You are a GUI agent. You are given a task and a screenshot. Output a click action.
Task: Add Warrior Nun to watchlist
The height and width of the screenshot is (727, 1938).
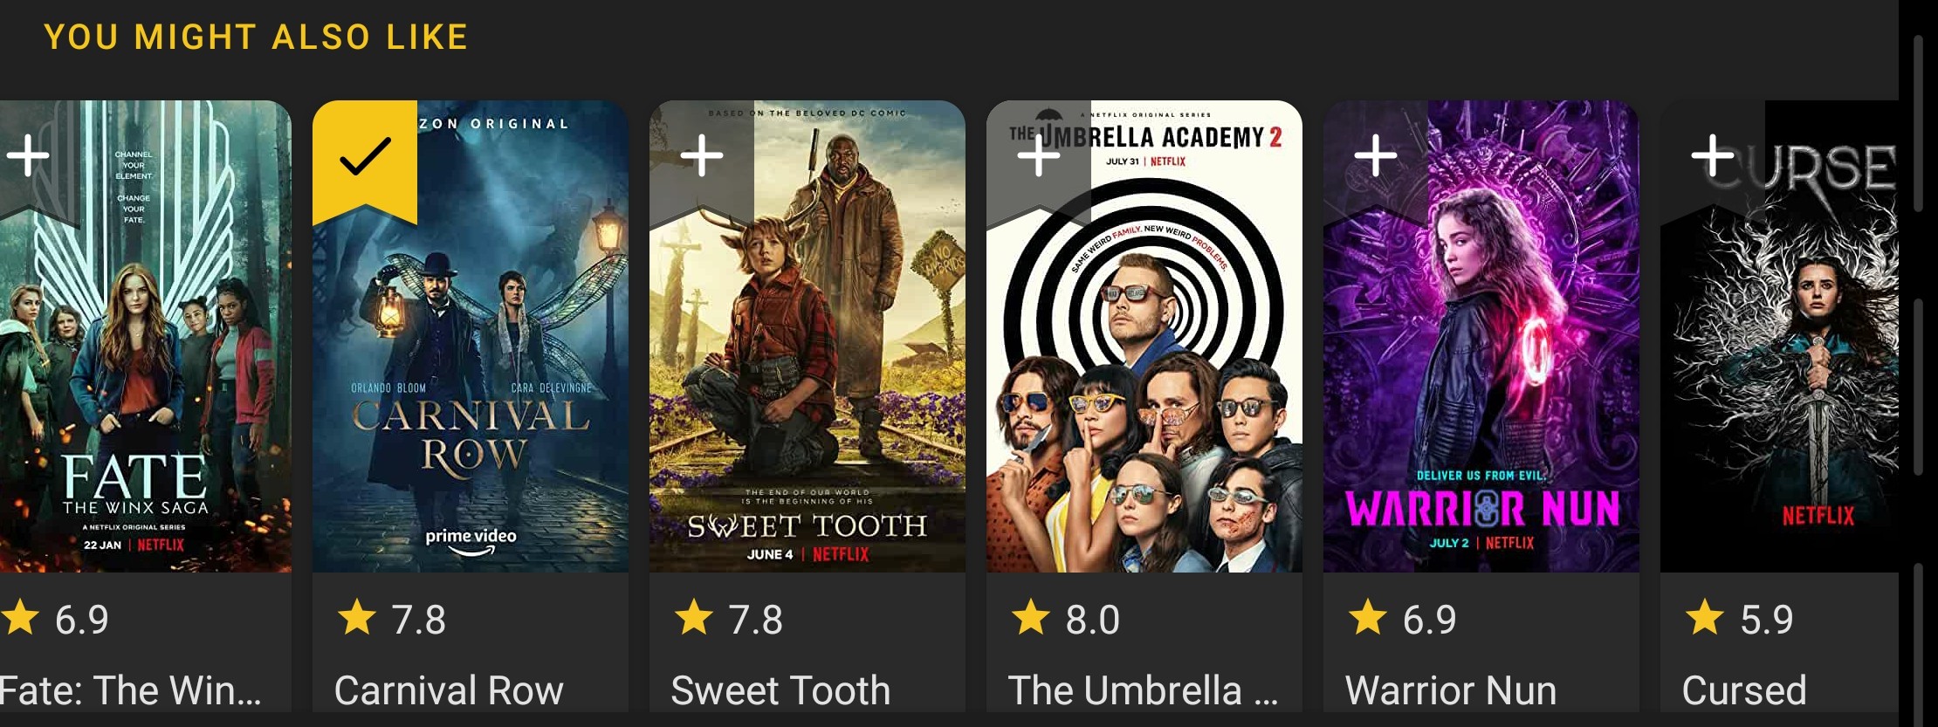point(1376,157)
